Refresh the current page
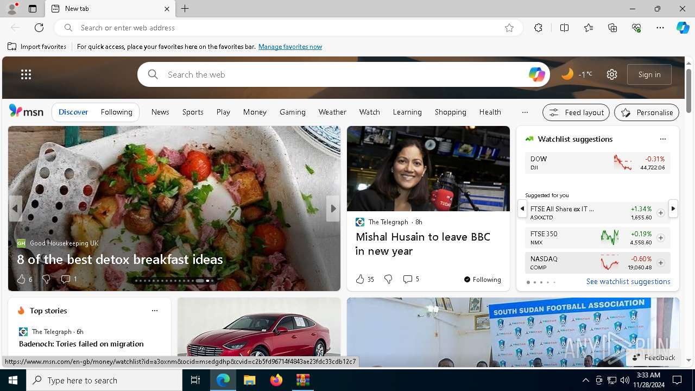Viewport: 695px width, 391px height. coord(39,28)
